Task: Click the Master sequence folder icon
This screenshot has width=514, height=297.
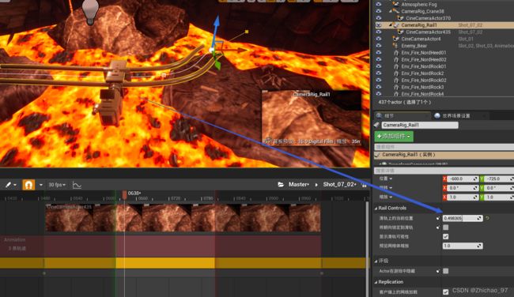Action: click(x=281, y=184)
